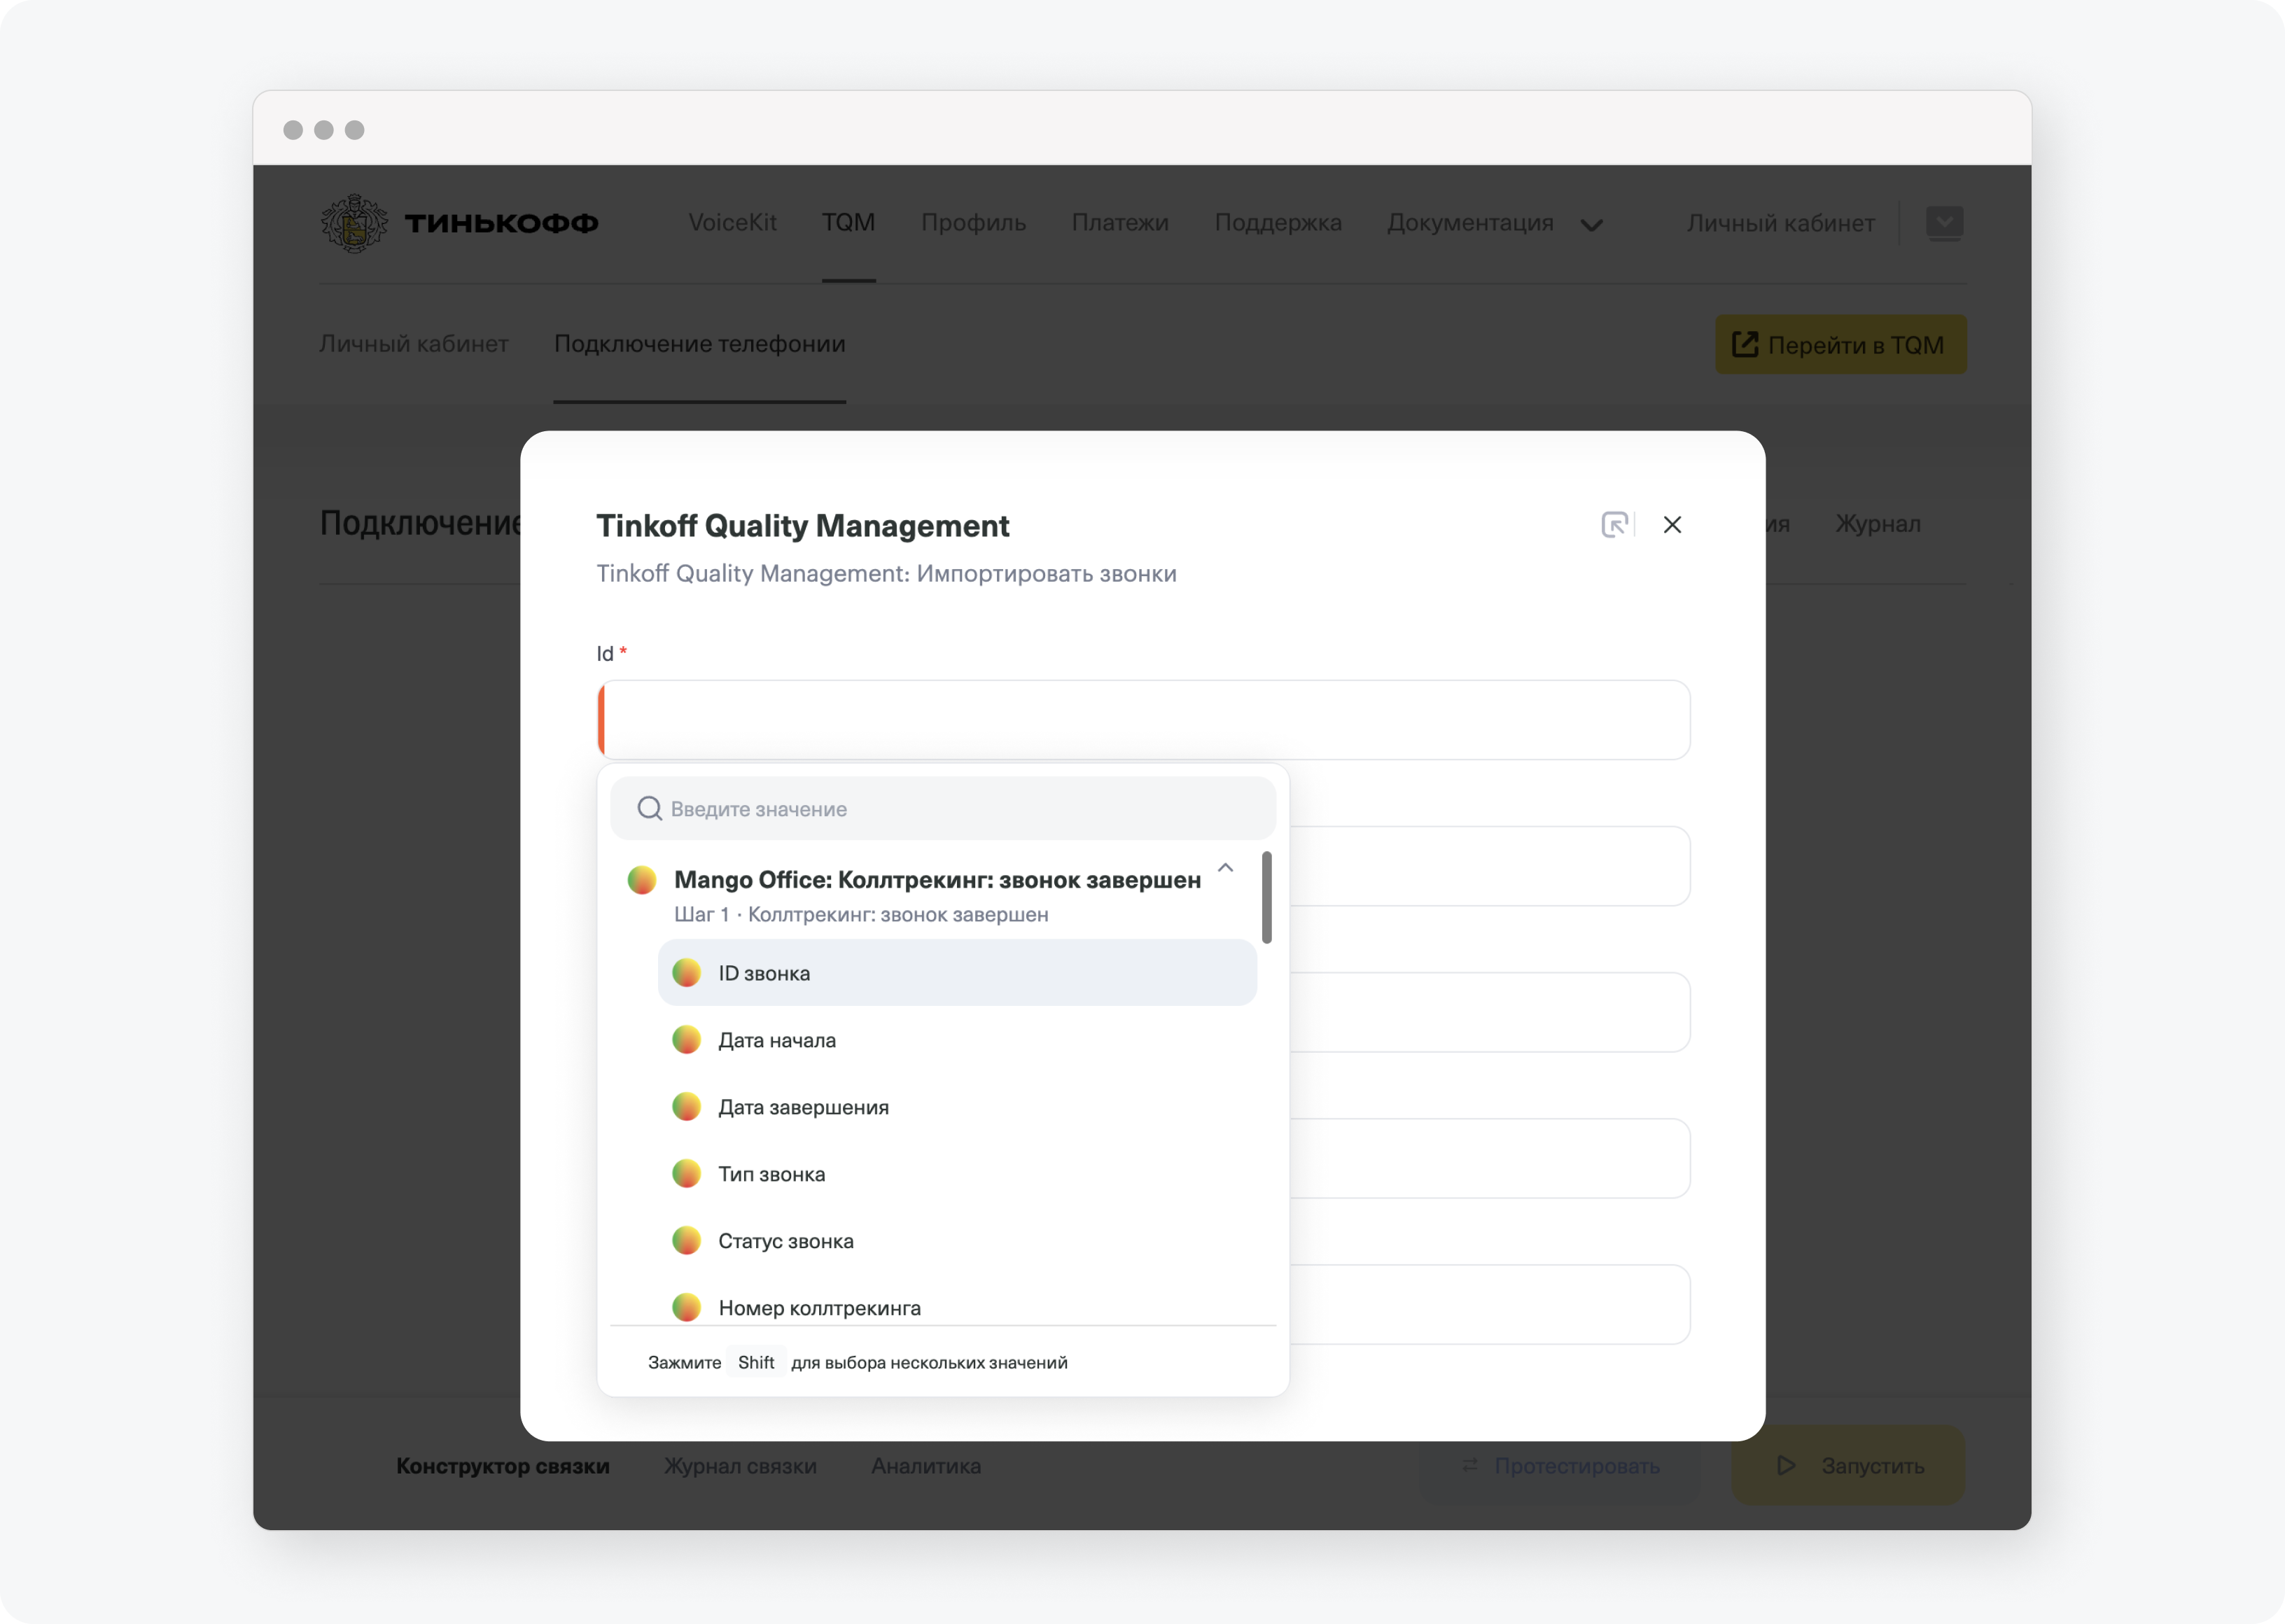2285x1624 pixels.
Task: Click the Mango Office group logo icon
Action: pos(642,880)
